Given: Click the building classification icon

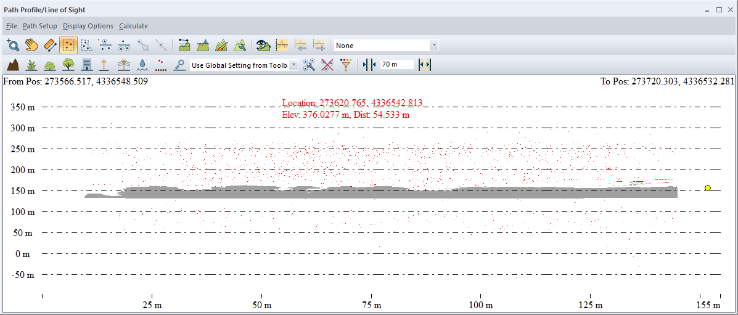Looking at the screenshot, I should pyautogui.click(x=86, y=65).
